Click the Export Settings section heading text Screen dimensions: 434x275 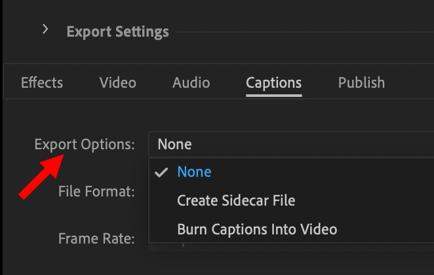[117, 31]
